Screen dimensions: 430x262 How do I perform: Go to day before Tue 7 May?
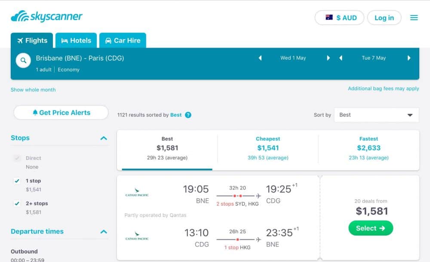(341, 58)
